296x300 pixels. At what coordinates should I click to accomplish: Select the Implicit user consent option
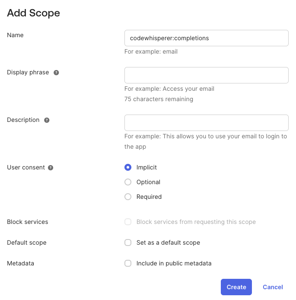128,167
